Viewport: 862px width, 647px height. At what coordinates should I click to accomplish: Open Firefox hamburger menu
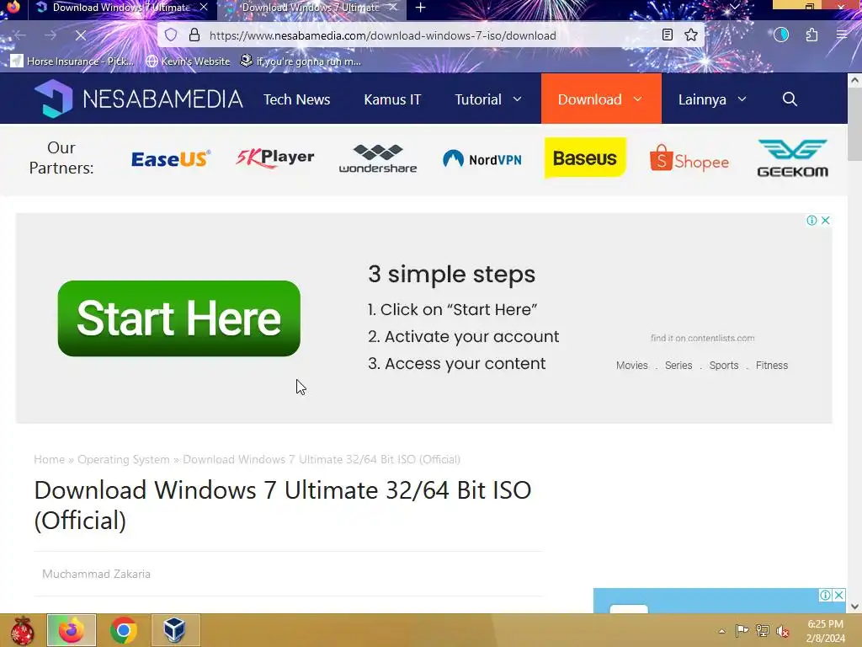[x=841, y=35]
